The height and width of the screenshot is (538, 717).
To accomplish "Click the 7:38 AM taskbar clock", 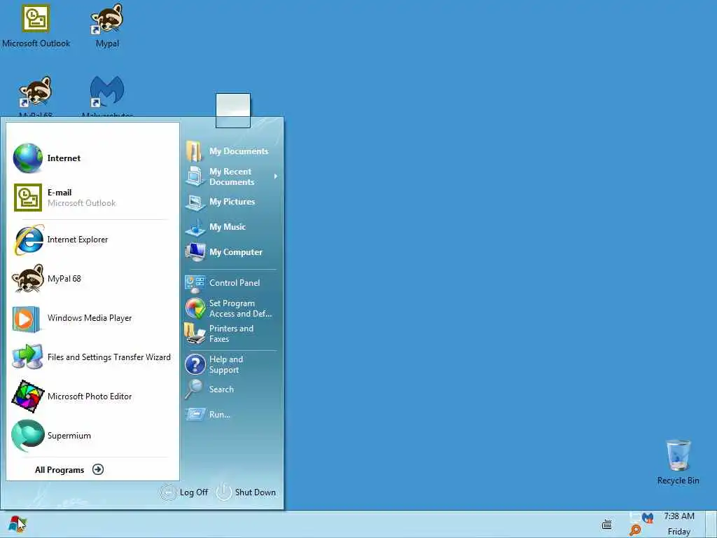I will pyautogui.click(x=679, y=516).
